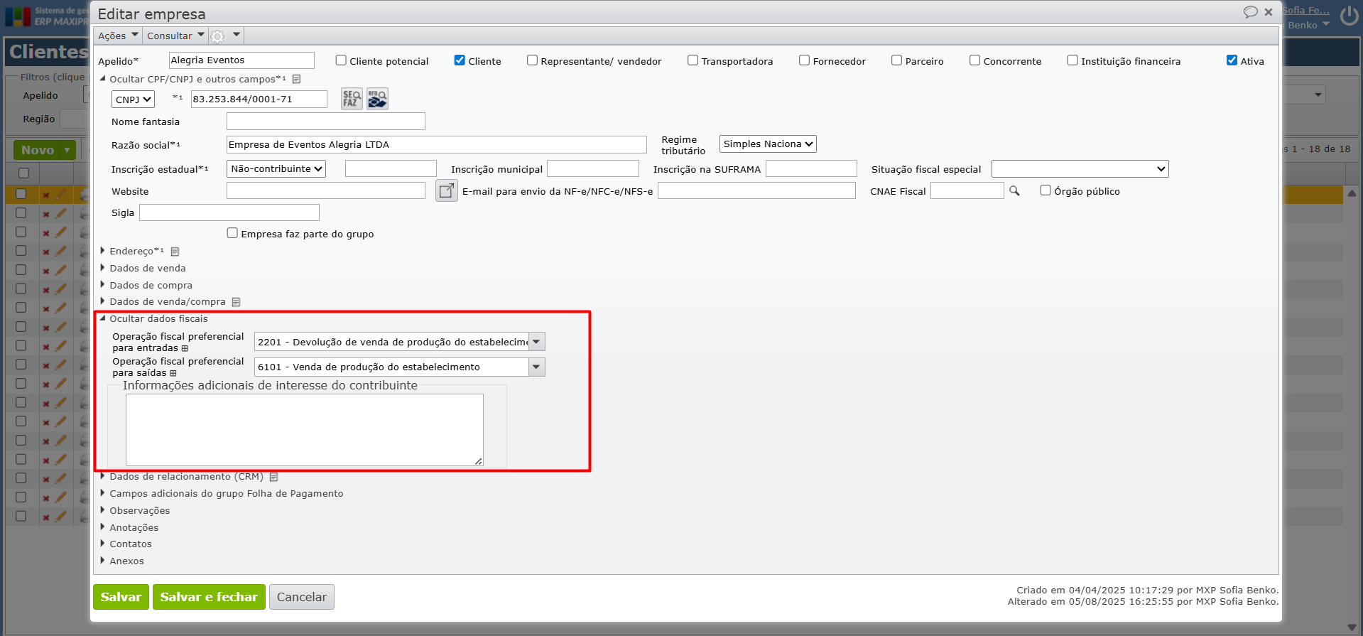
Task: Click the CNPJ number field
Action: pyautogui.click(x=259, y=99)
